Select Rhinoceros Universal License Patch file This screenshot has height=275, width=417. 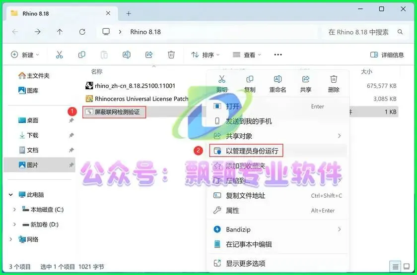(x=137, y=99)
